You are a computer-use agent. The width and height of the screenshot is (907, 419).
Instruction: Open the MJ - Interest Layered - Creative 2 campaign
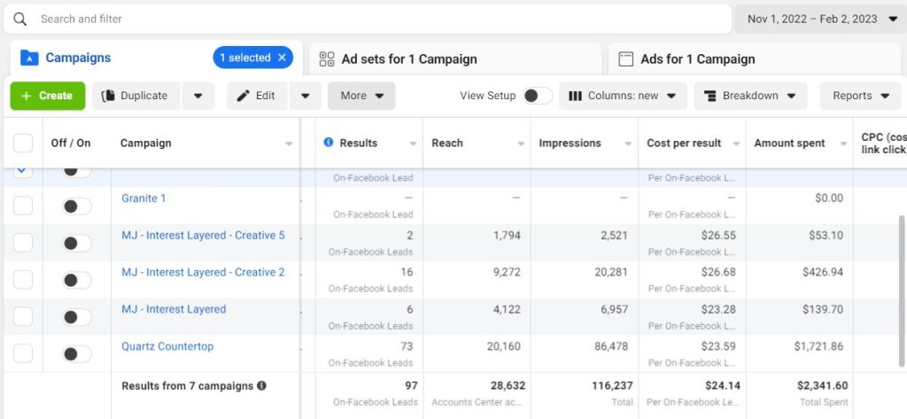click(203, 272)
